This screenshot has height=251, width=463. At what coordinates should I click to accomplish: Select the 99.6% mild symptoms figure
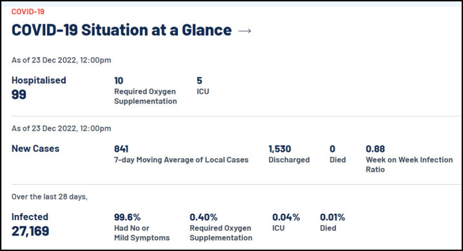127,217
